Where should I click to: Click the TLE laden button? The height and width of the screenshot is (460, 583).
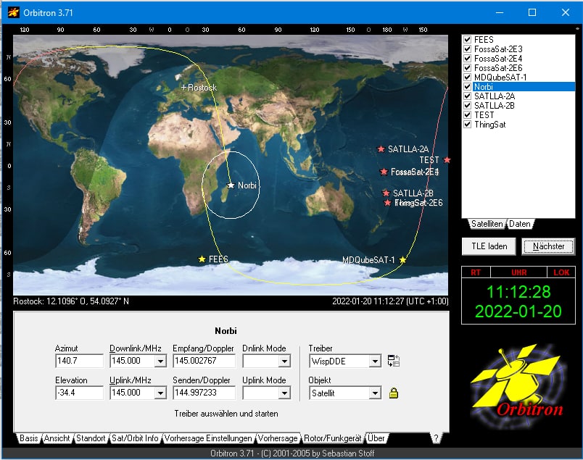pos(489,246)
